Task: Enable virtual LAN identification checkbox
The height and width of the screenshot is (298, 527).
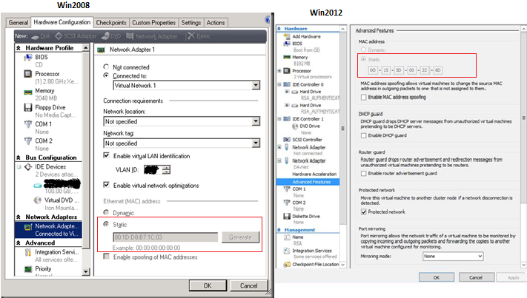Action: tap(107, 155)
